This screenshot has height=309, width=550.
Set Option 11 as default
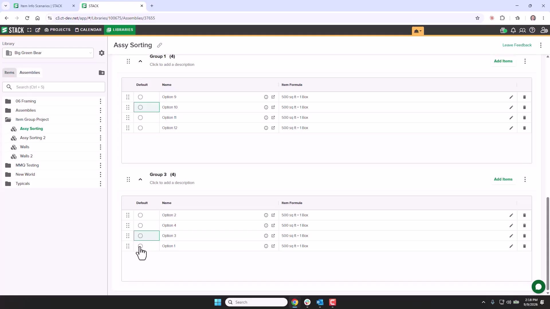[140, 118]
